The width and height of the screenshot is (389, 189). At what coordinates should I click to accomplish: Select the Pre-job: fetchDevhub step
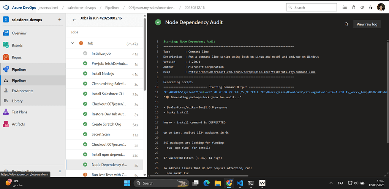pos(104,63)
